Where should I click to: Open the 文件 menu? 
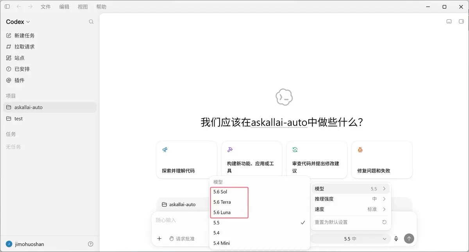46,7
